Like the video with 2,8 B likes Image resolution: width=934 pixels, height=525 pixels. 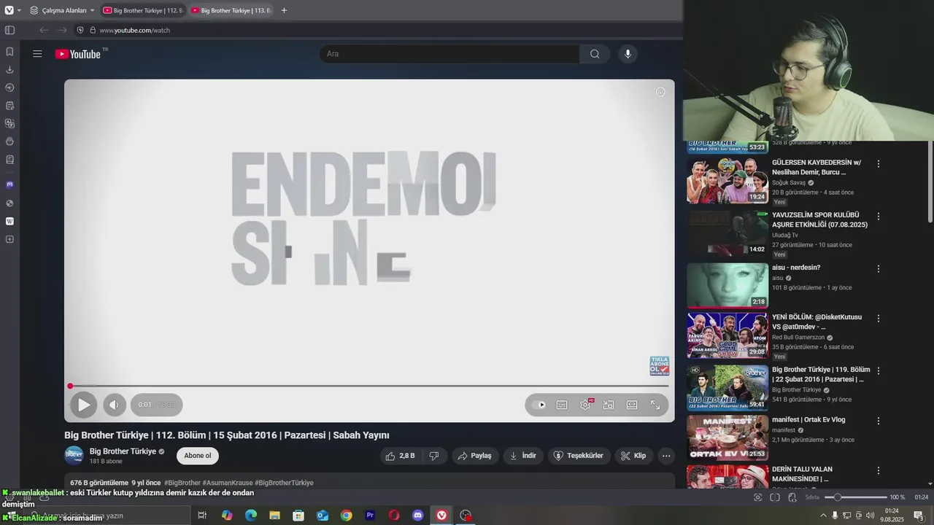[399, 456]
